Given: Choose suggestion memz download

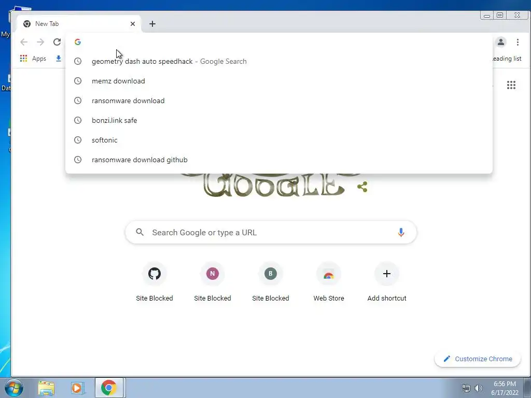Looking at the screenshot, I should click(279, 81).
